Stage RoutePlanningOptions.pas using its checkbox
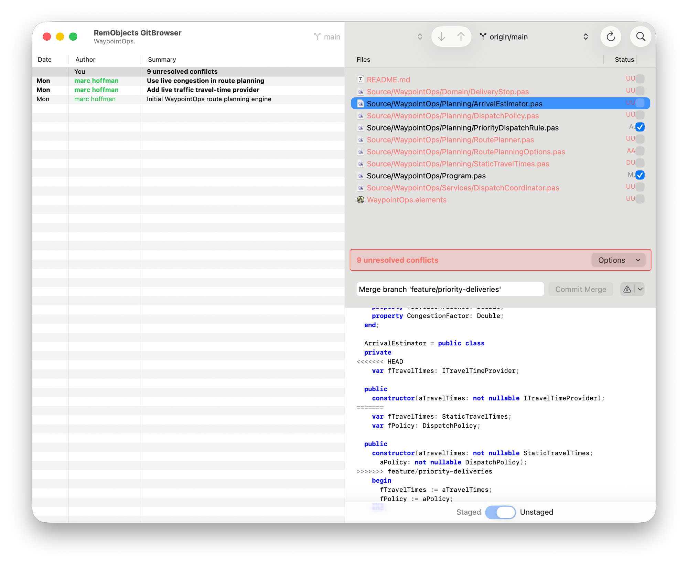Image resolution: width=688 pixels, height=565 pixels. (x=640, y=151)
